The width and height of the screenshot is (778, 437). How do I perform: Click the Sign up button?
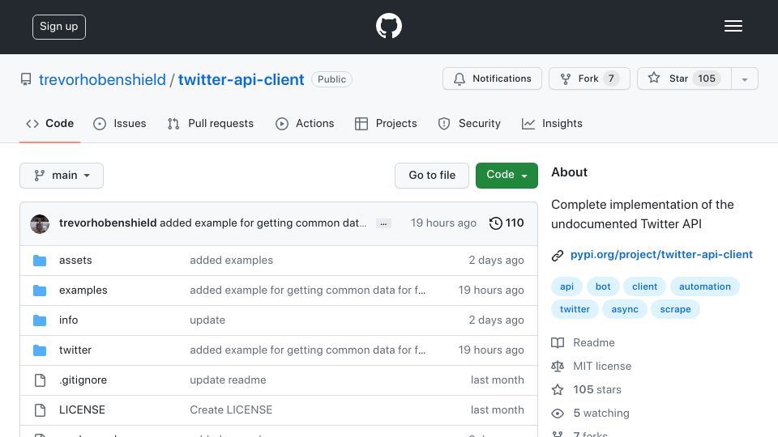[59, 27]
